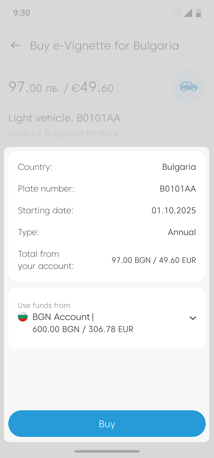Tap the total 97.00 BGN / 49.60 EUR
214x458 pixels.
click(x=154, y=260)
